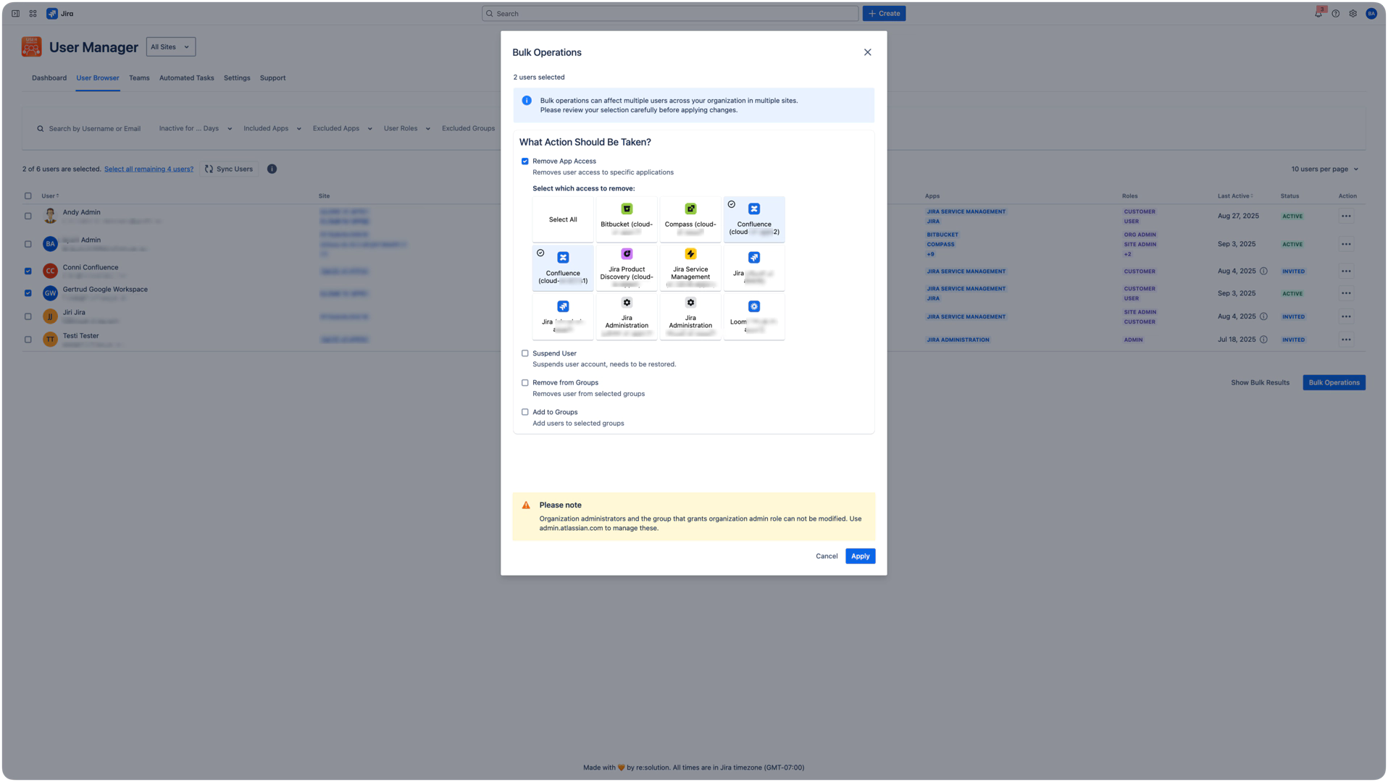
Task: Toggle the sidebar panel icon
Action: click(15, 14)
